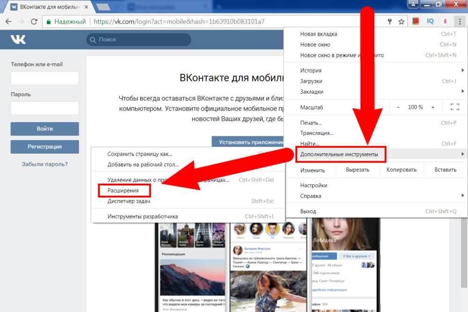Choose Удаление данных о просмотренных страницах
Image resolution: width=468 pixels, height=312 pixels.
pos(188,180)
